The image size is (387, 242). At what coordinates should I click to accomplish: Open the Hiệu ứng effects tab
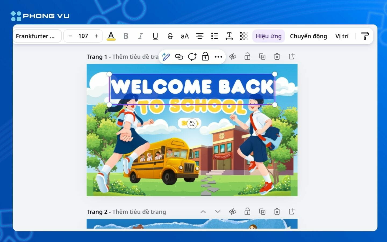pos(268,36)
